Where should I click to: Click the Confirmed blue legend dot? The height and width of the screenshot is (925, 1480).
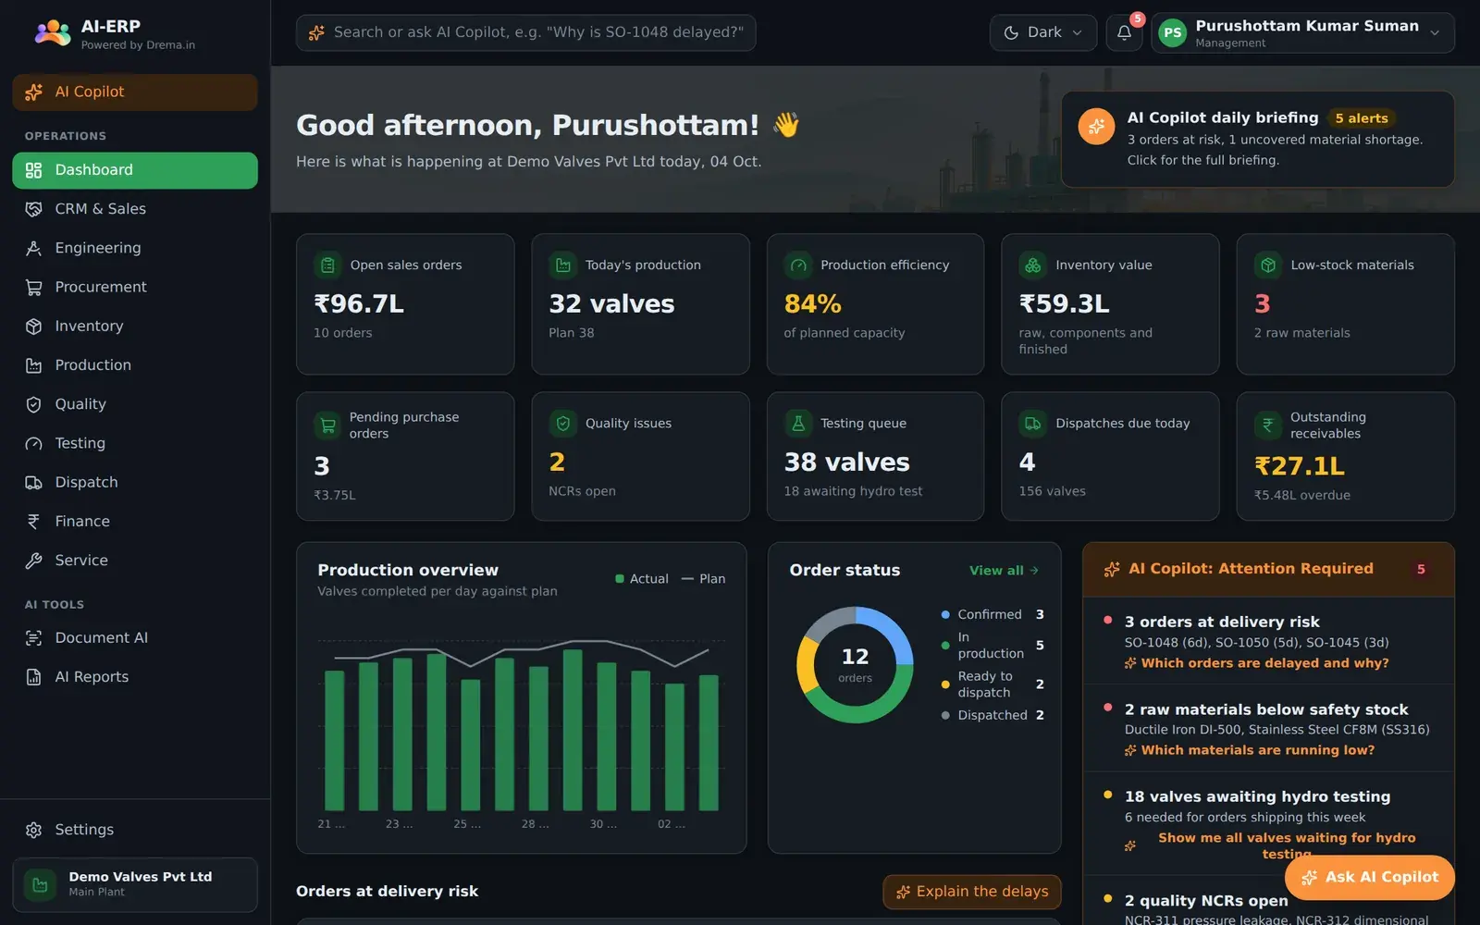coord(945,615)
